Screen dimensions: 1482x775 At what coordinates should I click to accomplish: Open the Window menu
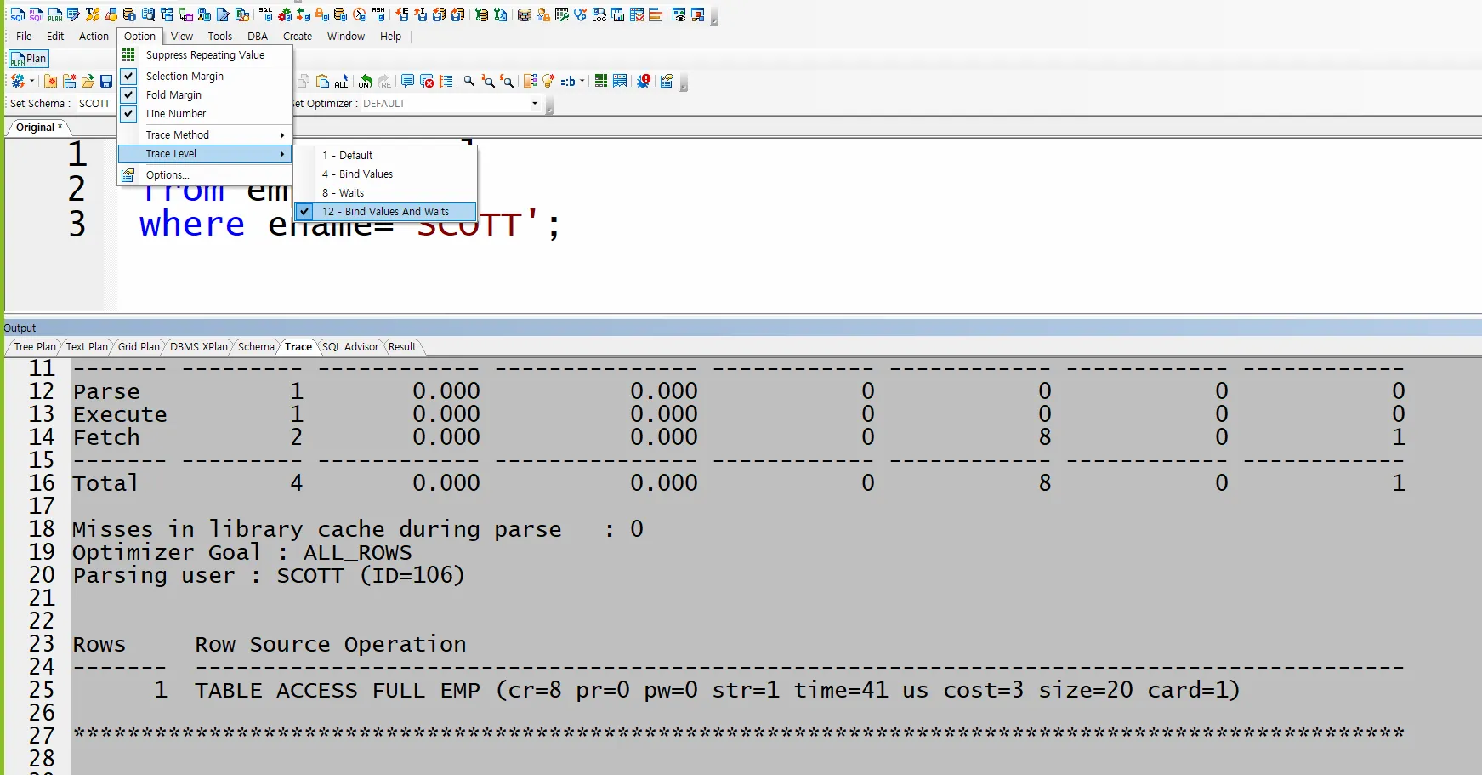(x=346, y=37)
